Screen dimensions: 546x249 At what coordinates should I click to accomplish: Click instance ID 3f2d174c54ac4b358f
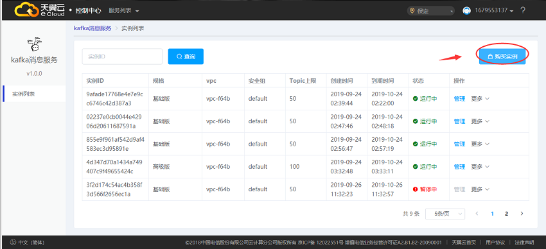[114, 189]
